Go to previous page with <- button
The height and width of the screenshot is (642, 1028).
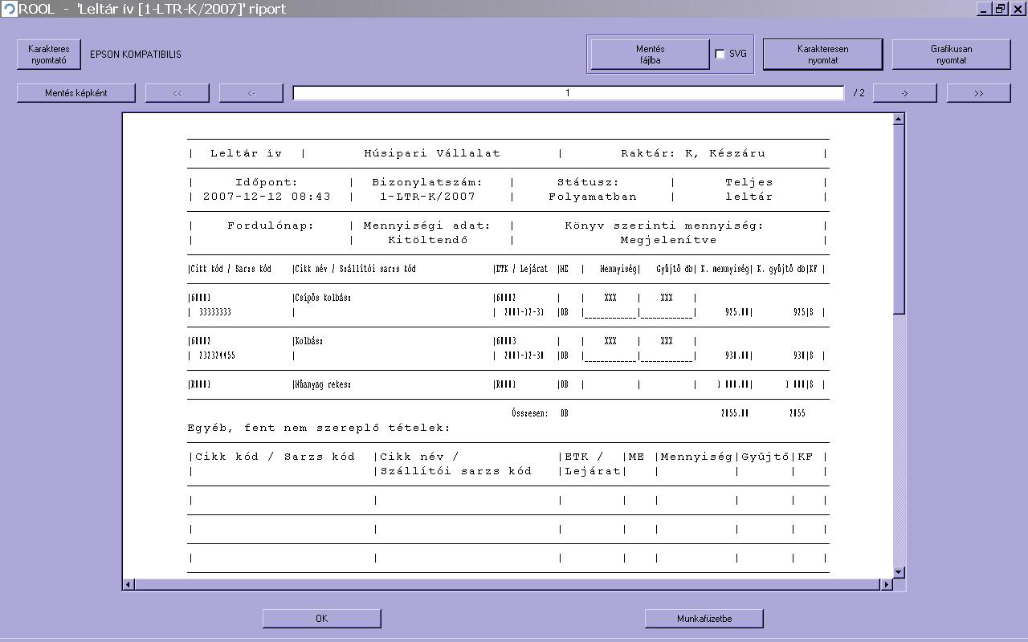(x=251, y=93)
